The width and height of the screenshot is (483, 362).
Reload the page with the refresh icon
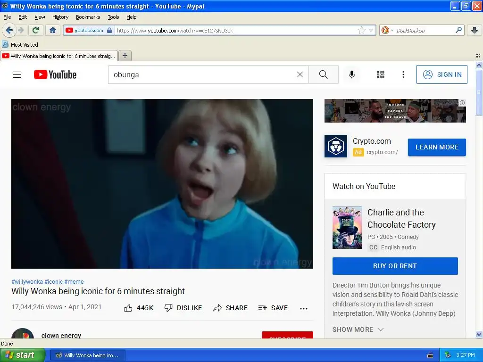36,30
